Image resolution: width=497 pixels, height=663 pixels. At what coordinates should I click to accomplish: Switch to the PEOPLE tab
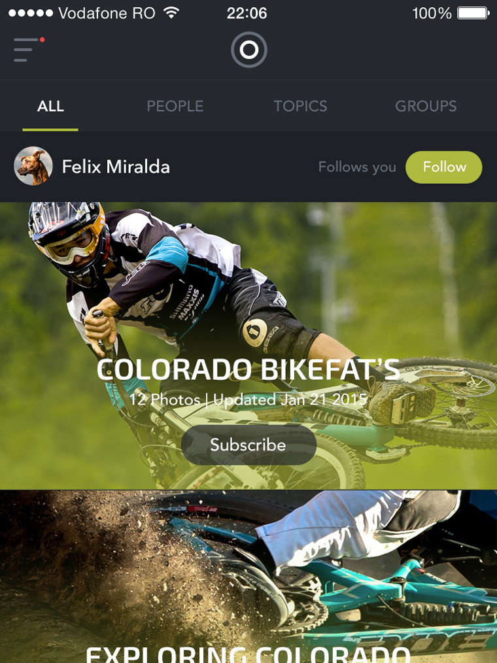[x=175, y=106]
